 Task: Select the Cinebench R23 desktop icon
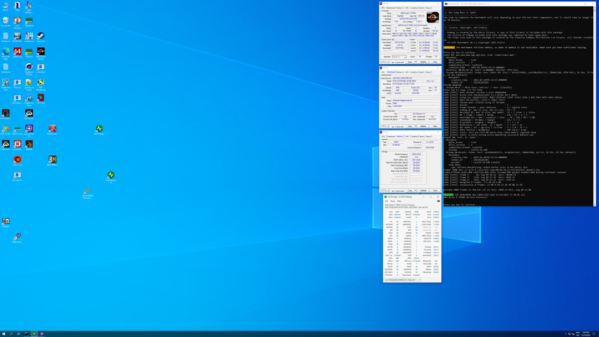(x=29, y=67)
